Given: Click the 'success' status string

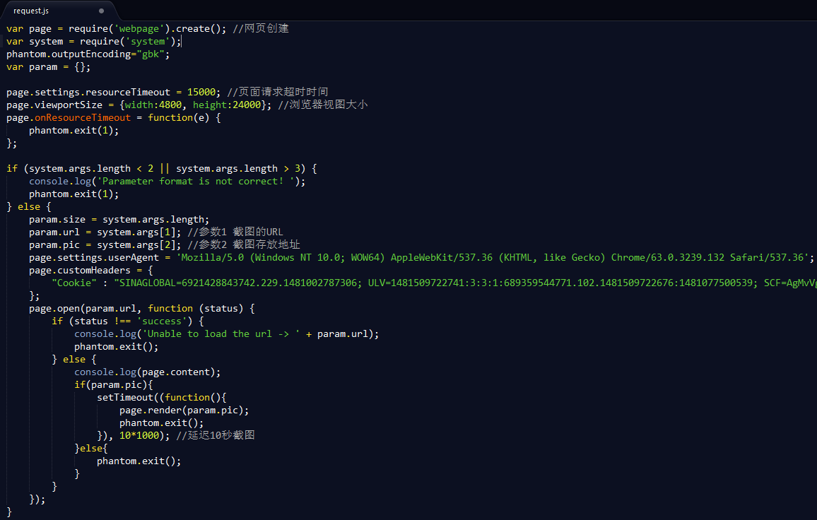Looking at the screenshot, I should [161, 321].
